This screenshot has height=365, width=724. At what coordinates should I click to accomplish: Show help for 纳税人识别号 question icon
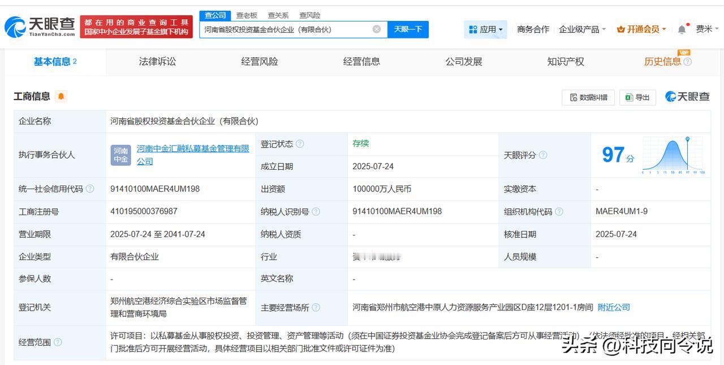pos(316,212)
